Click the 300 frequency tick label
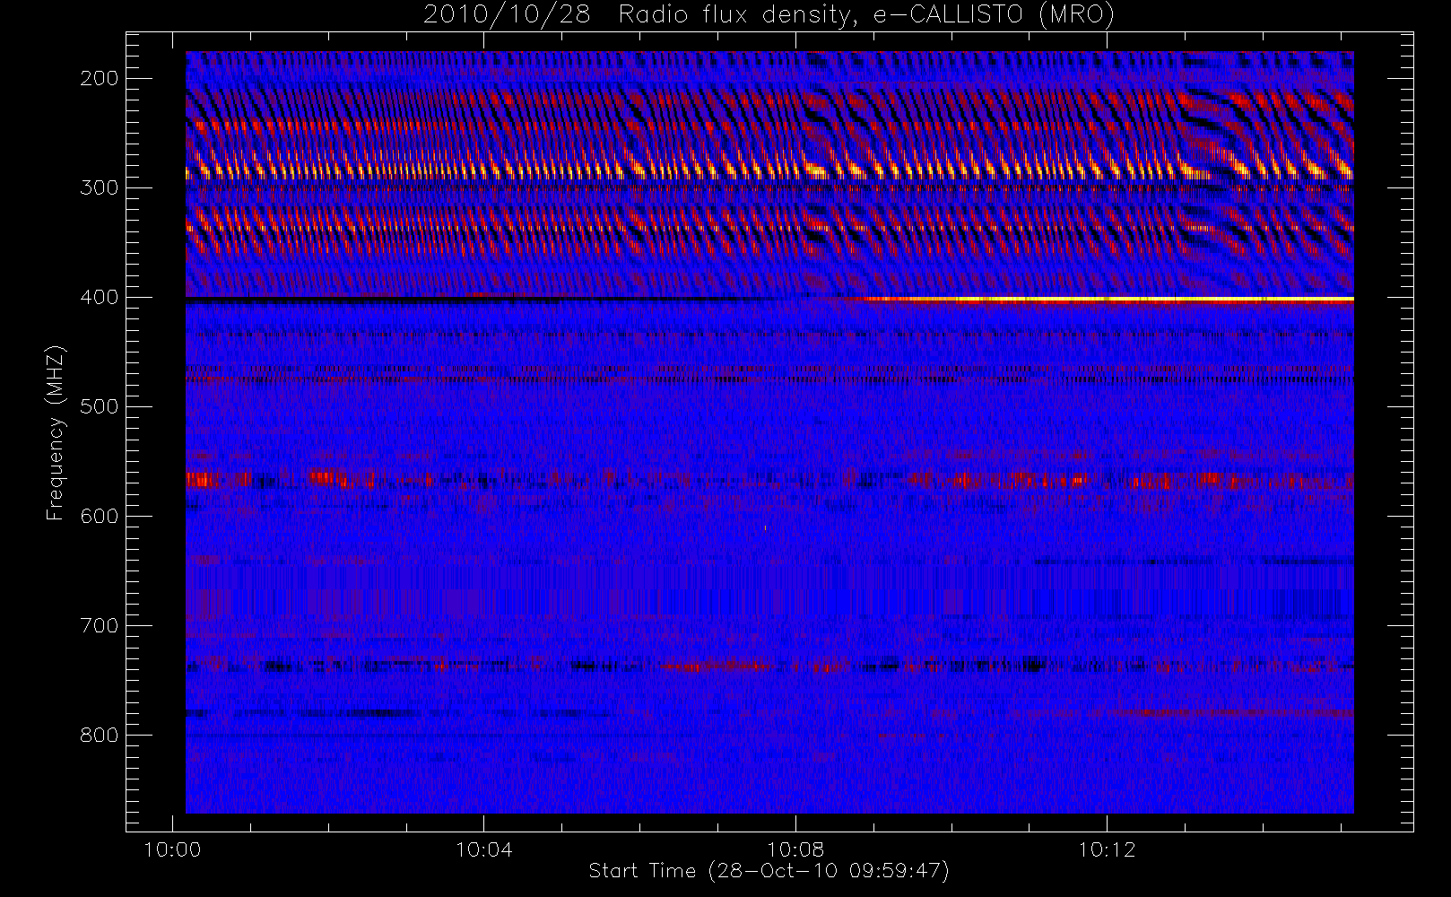The height and width of the screenshot is (897, 1451). point(99,187)
